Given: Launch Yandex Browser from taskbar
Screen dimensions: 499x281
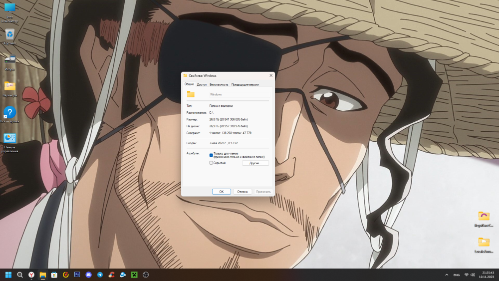Looking at the screenshot, I should point(31,275).
